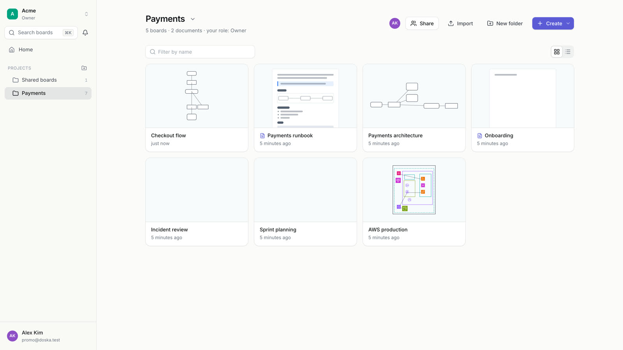623x350 pixels.
Task: Open the Checkout flow board thumbnail
Action: click(197, 96)
